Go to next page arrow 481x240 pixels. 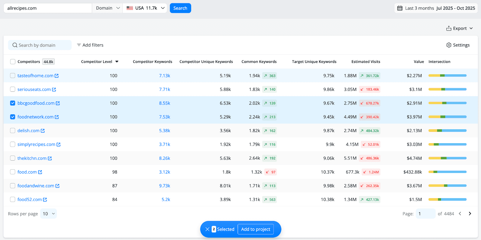pyautogui.click(x=470, y=214)
